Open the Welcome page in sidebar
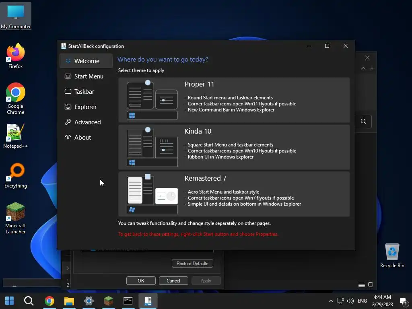 pyautogui.click(x=86, y=61)
